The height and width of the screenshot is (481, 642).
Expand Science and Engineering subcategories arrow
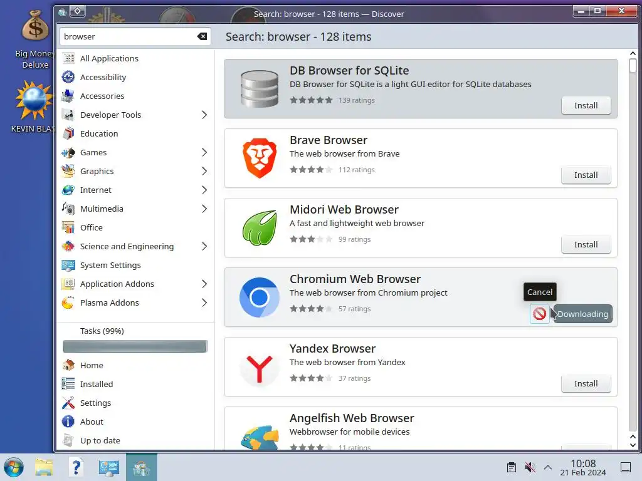[x=204, y=247]
